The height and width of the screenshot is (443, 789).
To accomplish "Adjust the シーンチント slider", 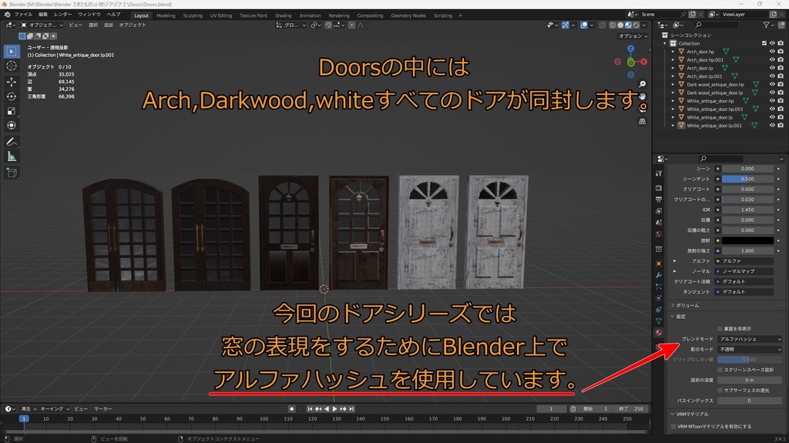I will point(747,180).
